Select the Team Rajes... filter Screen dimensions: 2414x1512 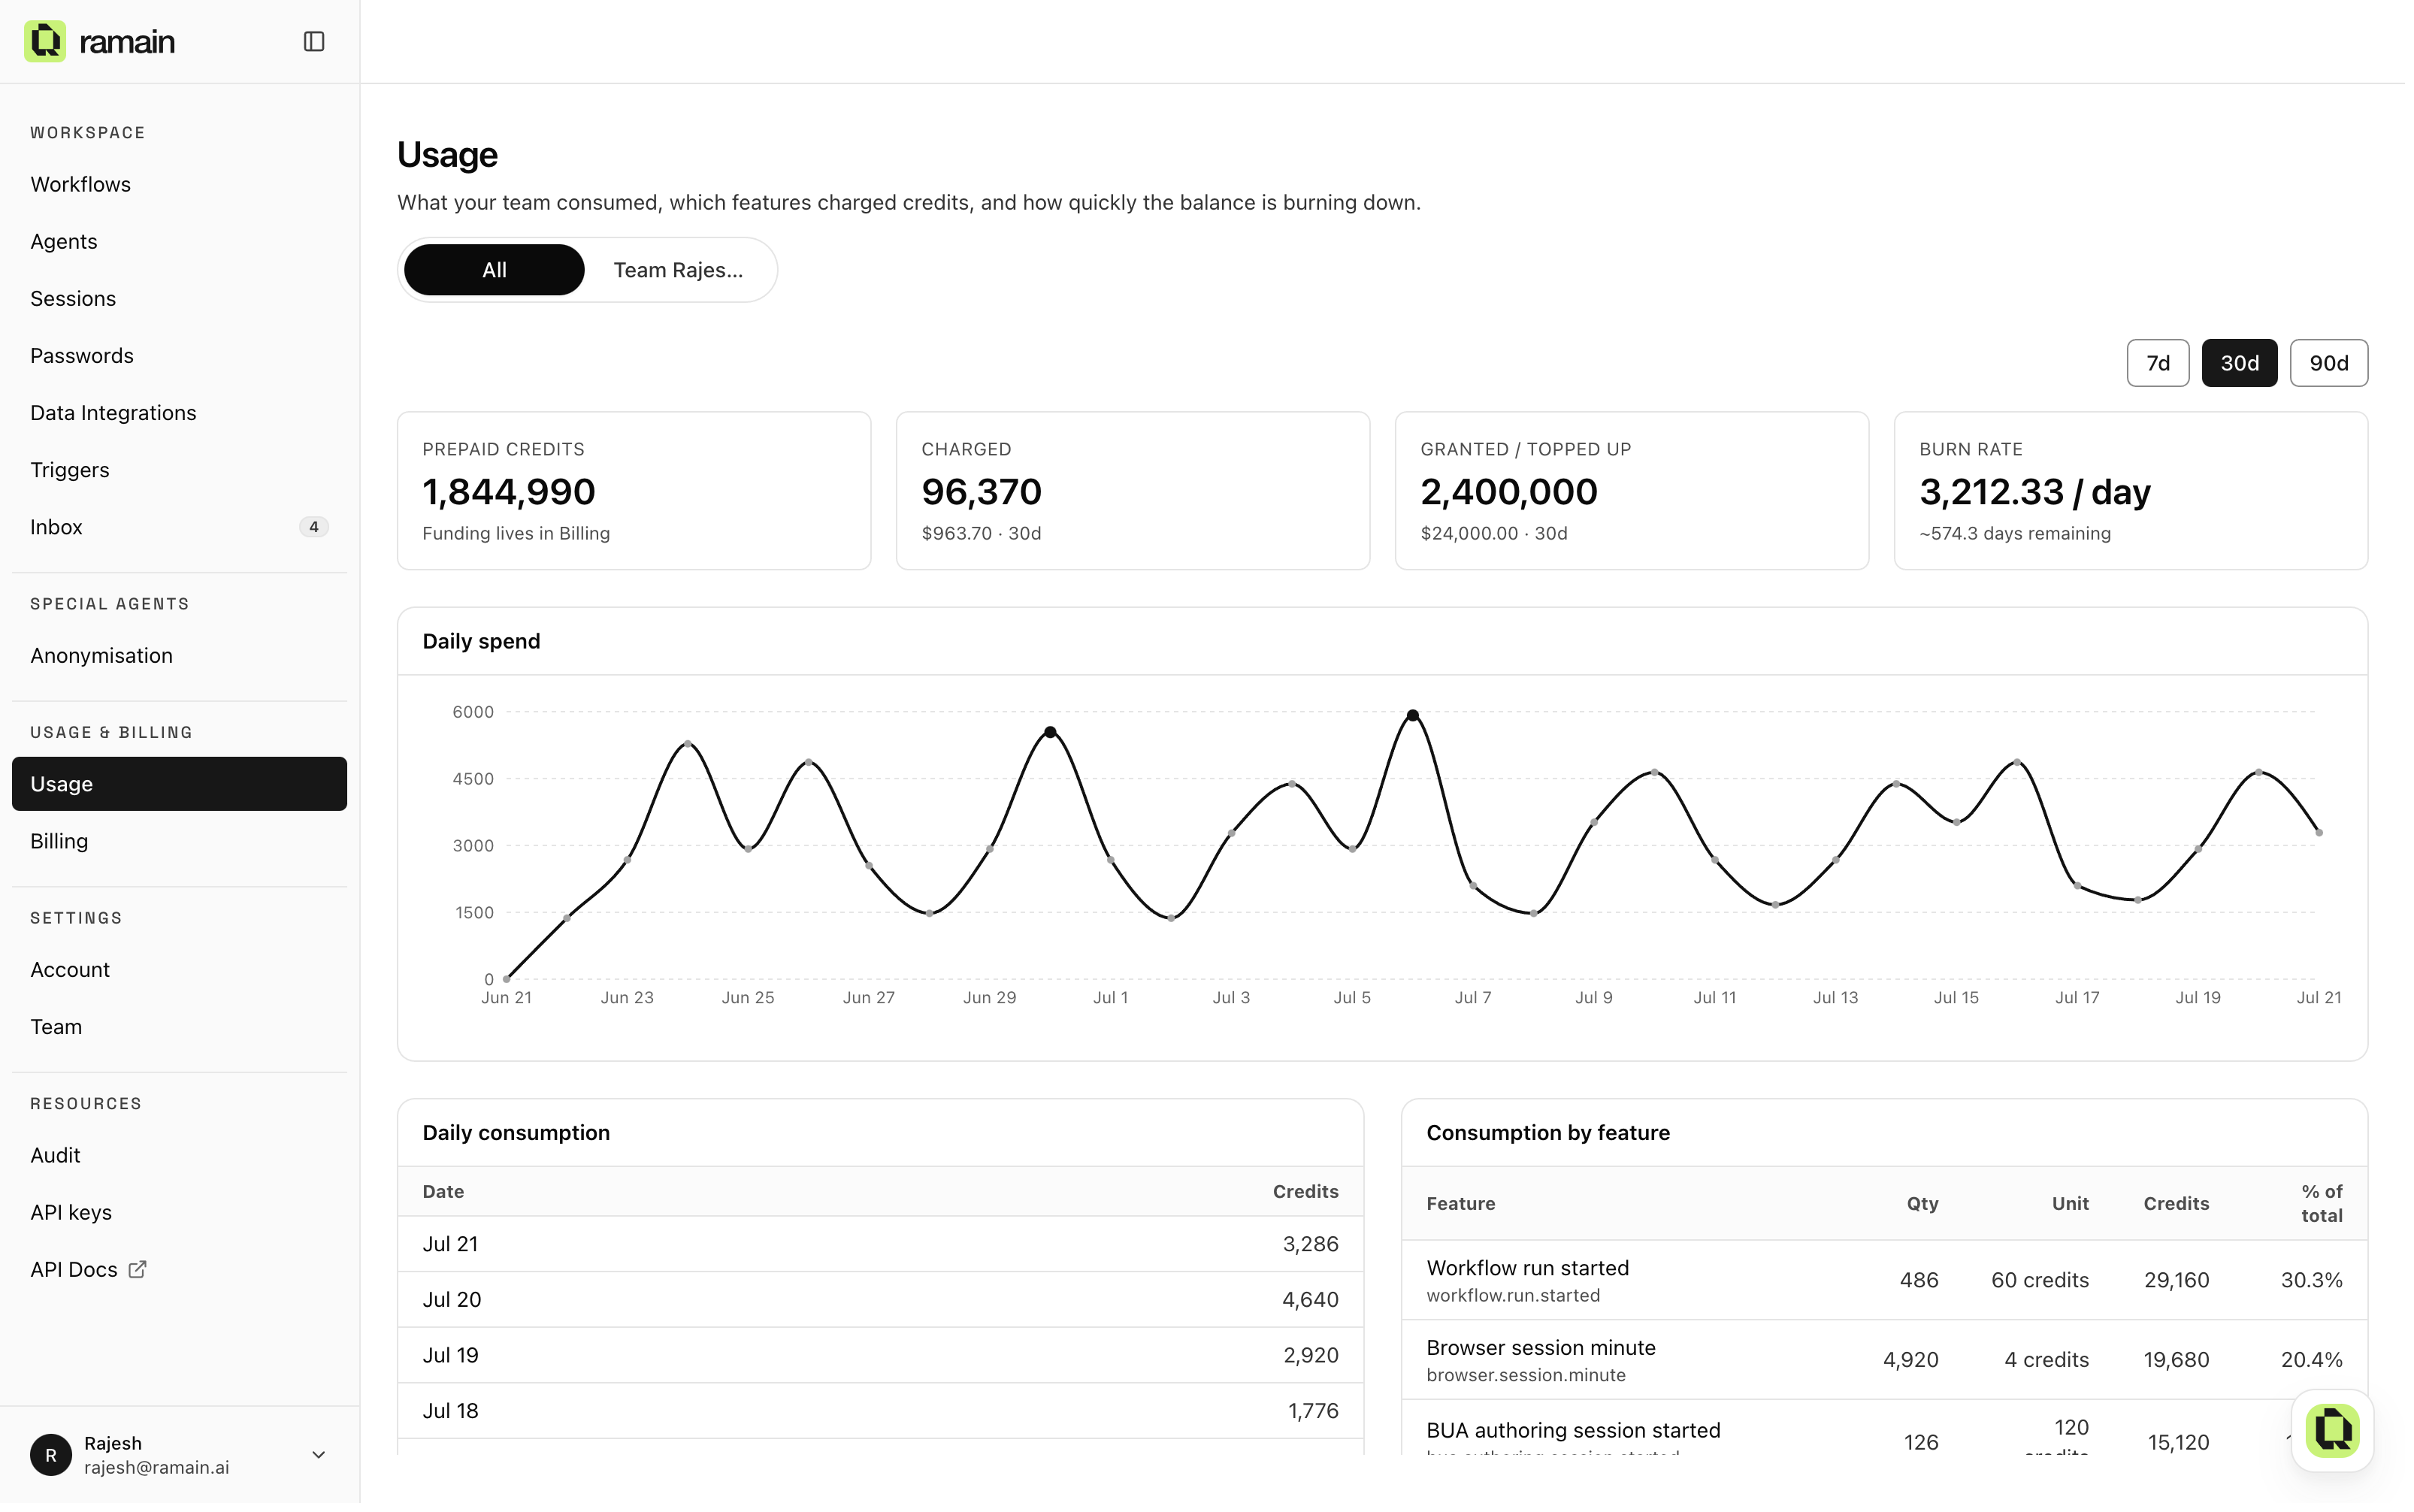[x=678, y=270]
